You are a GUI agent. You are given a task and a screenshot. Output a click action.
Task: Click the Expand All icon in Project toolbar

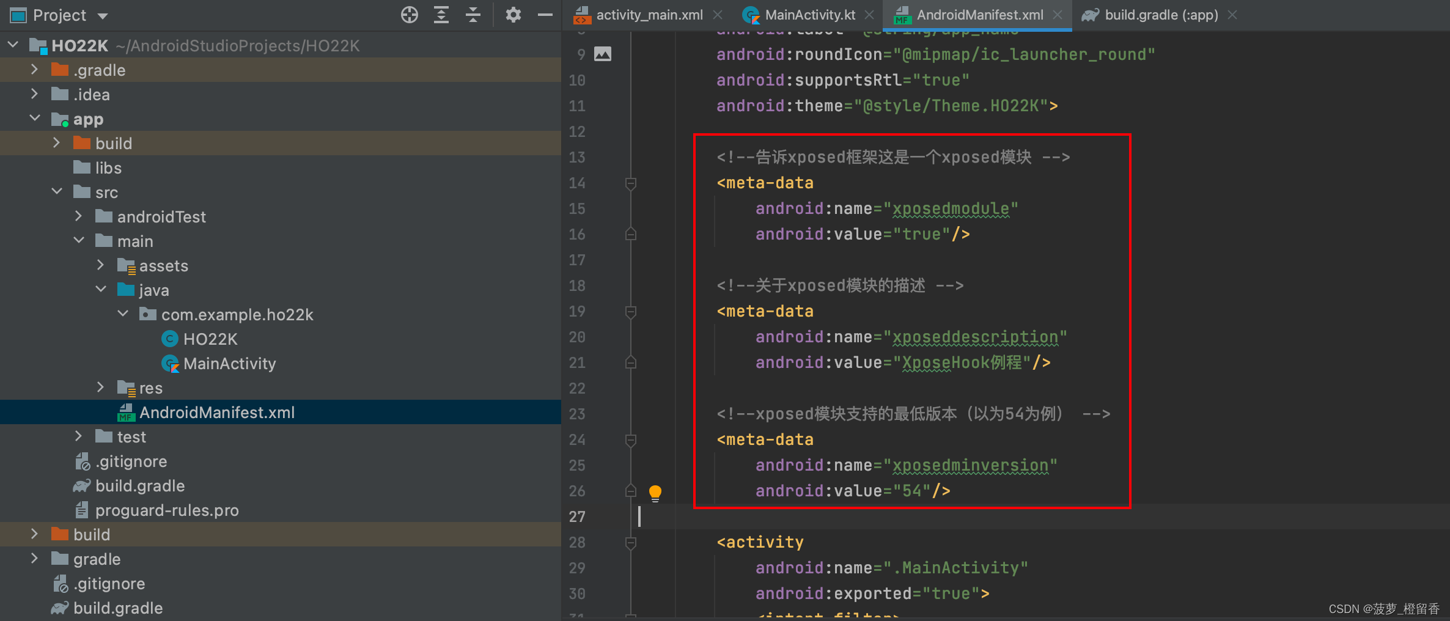pyautogui.click(x=441, y=15)
